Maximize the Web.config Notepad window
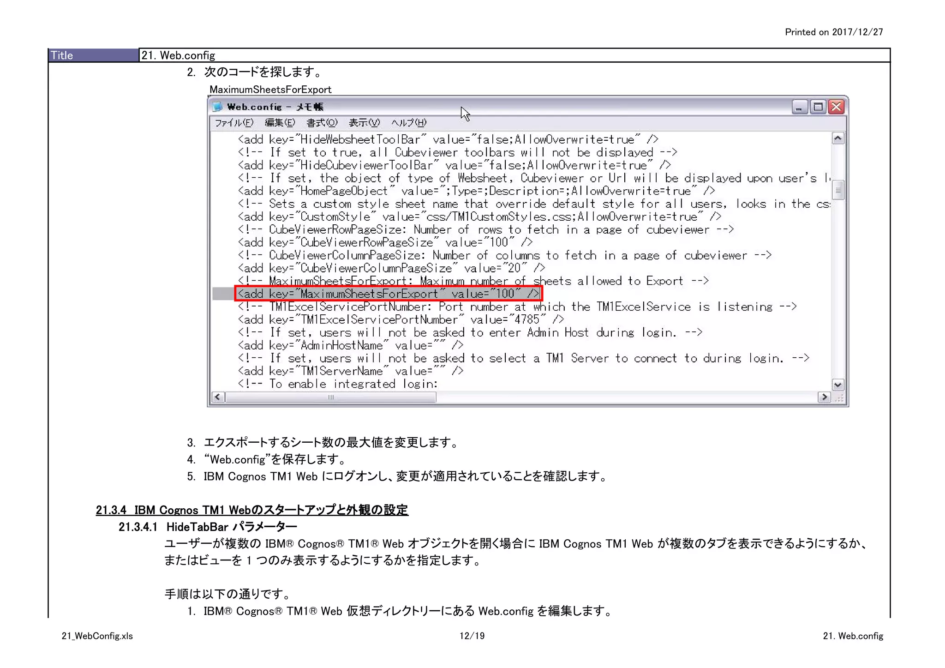Screen dimensions: 945x668 click(818, 107)
